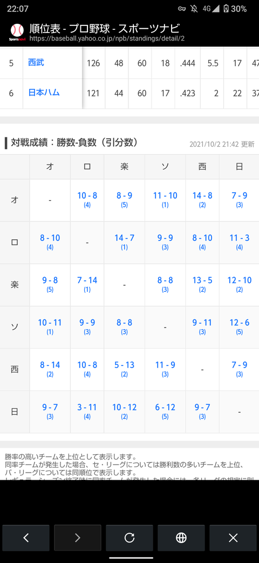Tap the battery status icon
This screenshot has width=259, height=563.
point(226,9)
